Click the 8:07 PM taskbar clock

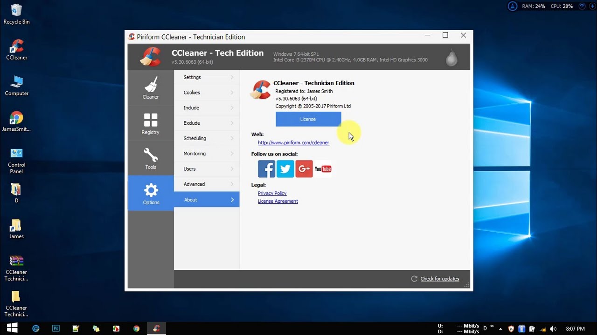tap(575, 328)
